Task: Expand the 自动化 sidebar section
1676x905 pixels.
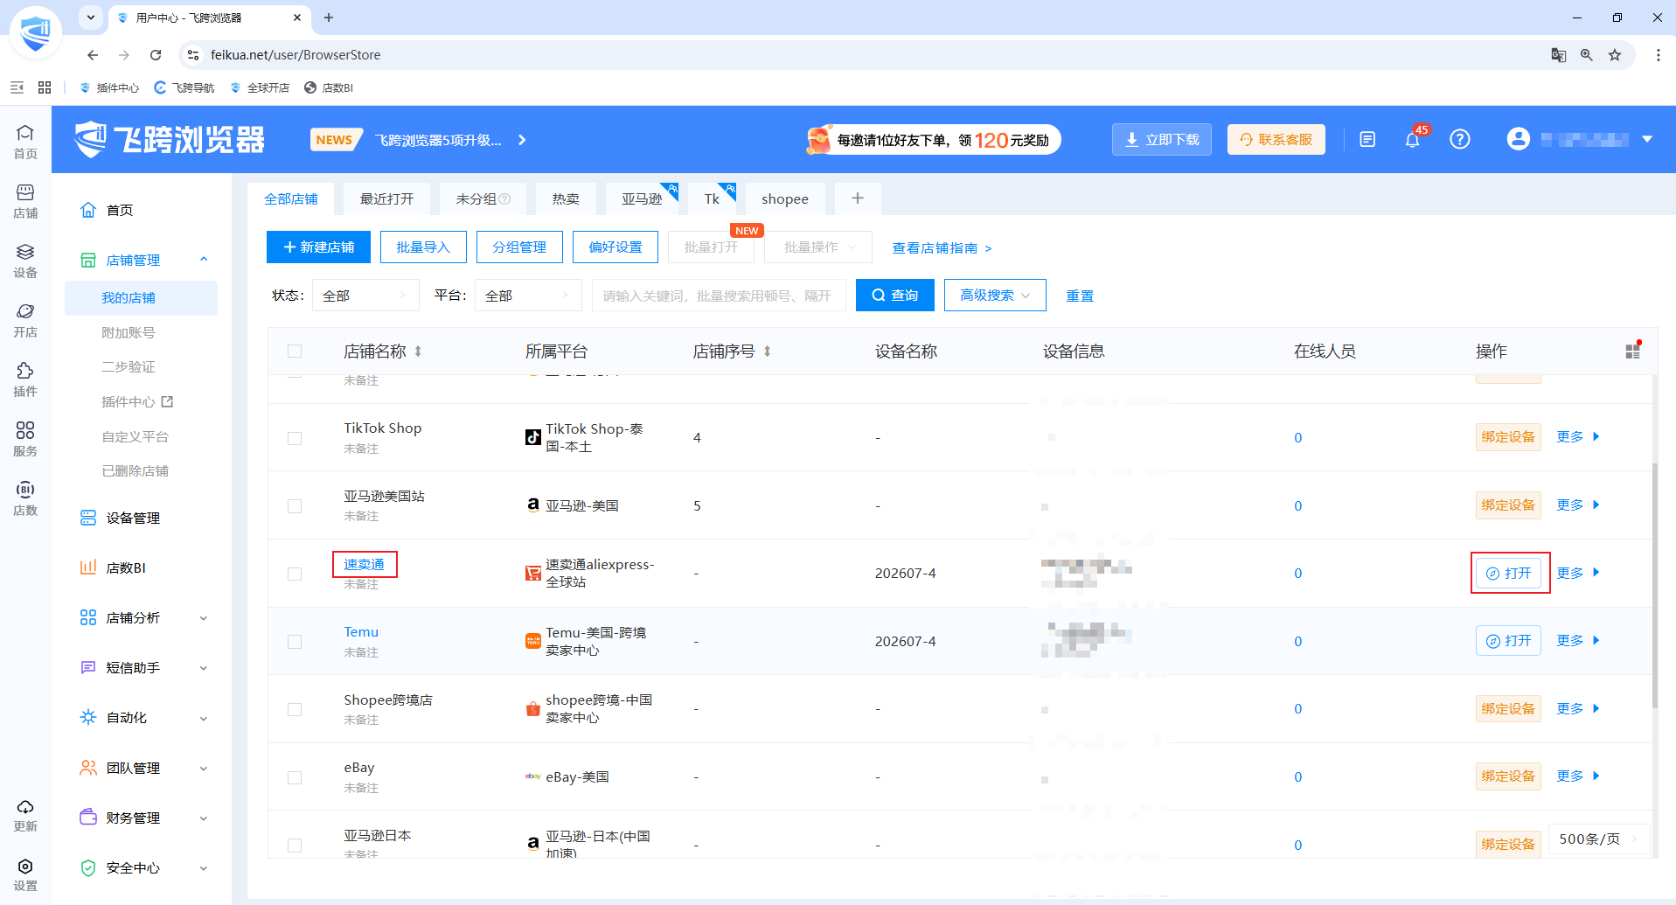Action: pos(203,718)
